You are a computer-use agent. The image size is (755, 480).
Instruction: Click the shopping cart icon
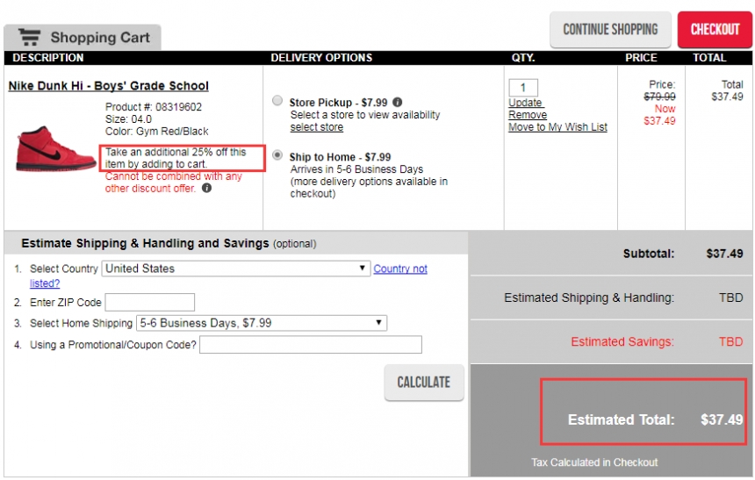29,37
